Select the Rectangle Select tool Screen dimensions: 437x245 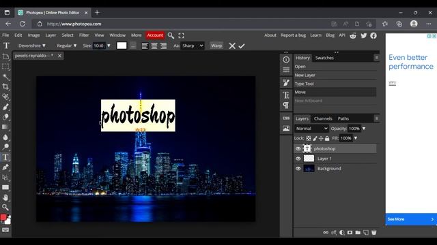pyautogui.click(x=5, y=67)
